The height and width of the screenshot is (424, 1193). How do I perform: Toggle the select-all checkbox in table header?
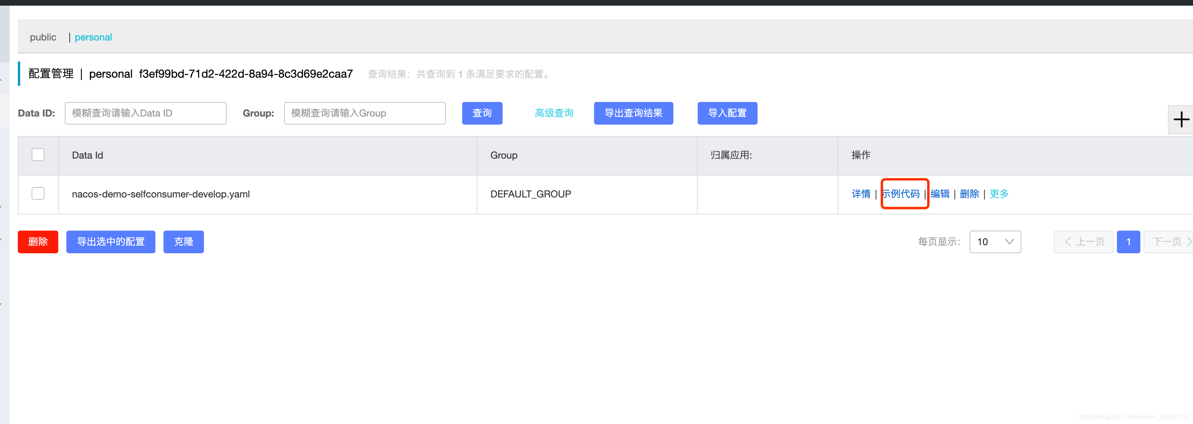coord(38,155)
